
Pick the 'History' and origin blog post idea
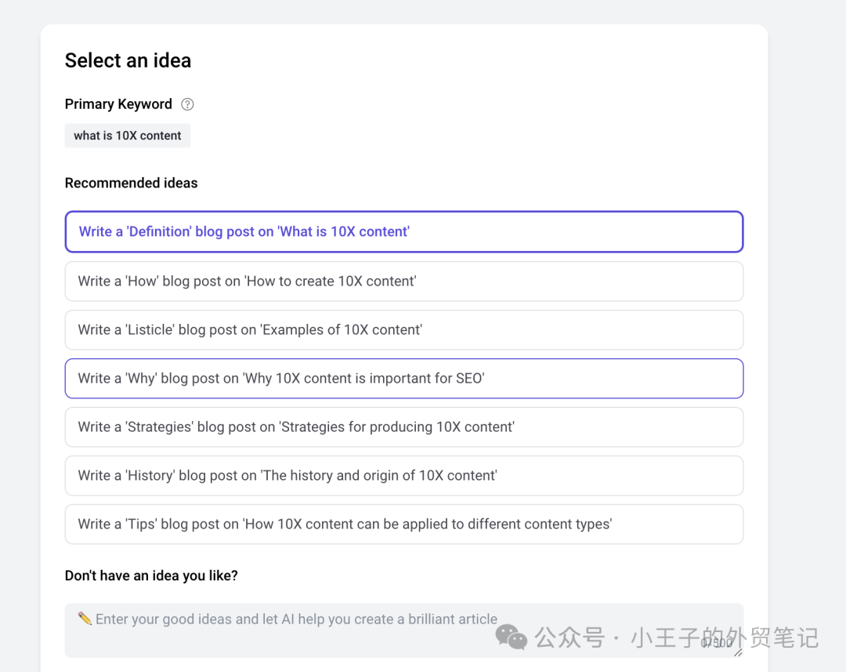(403, 475)
